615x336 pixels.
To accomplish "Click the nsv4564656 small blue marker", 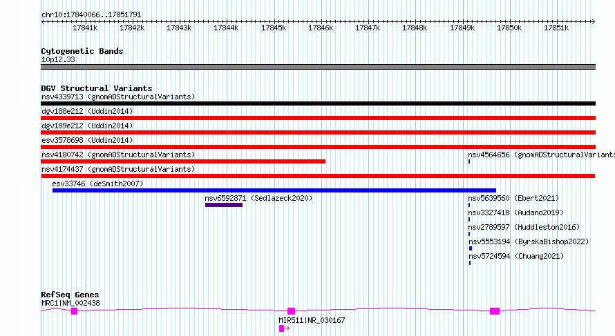I will coord(469,161).
